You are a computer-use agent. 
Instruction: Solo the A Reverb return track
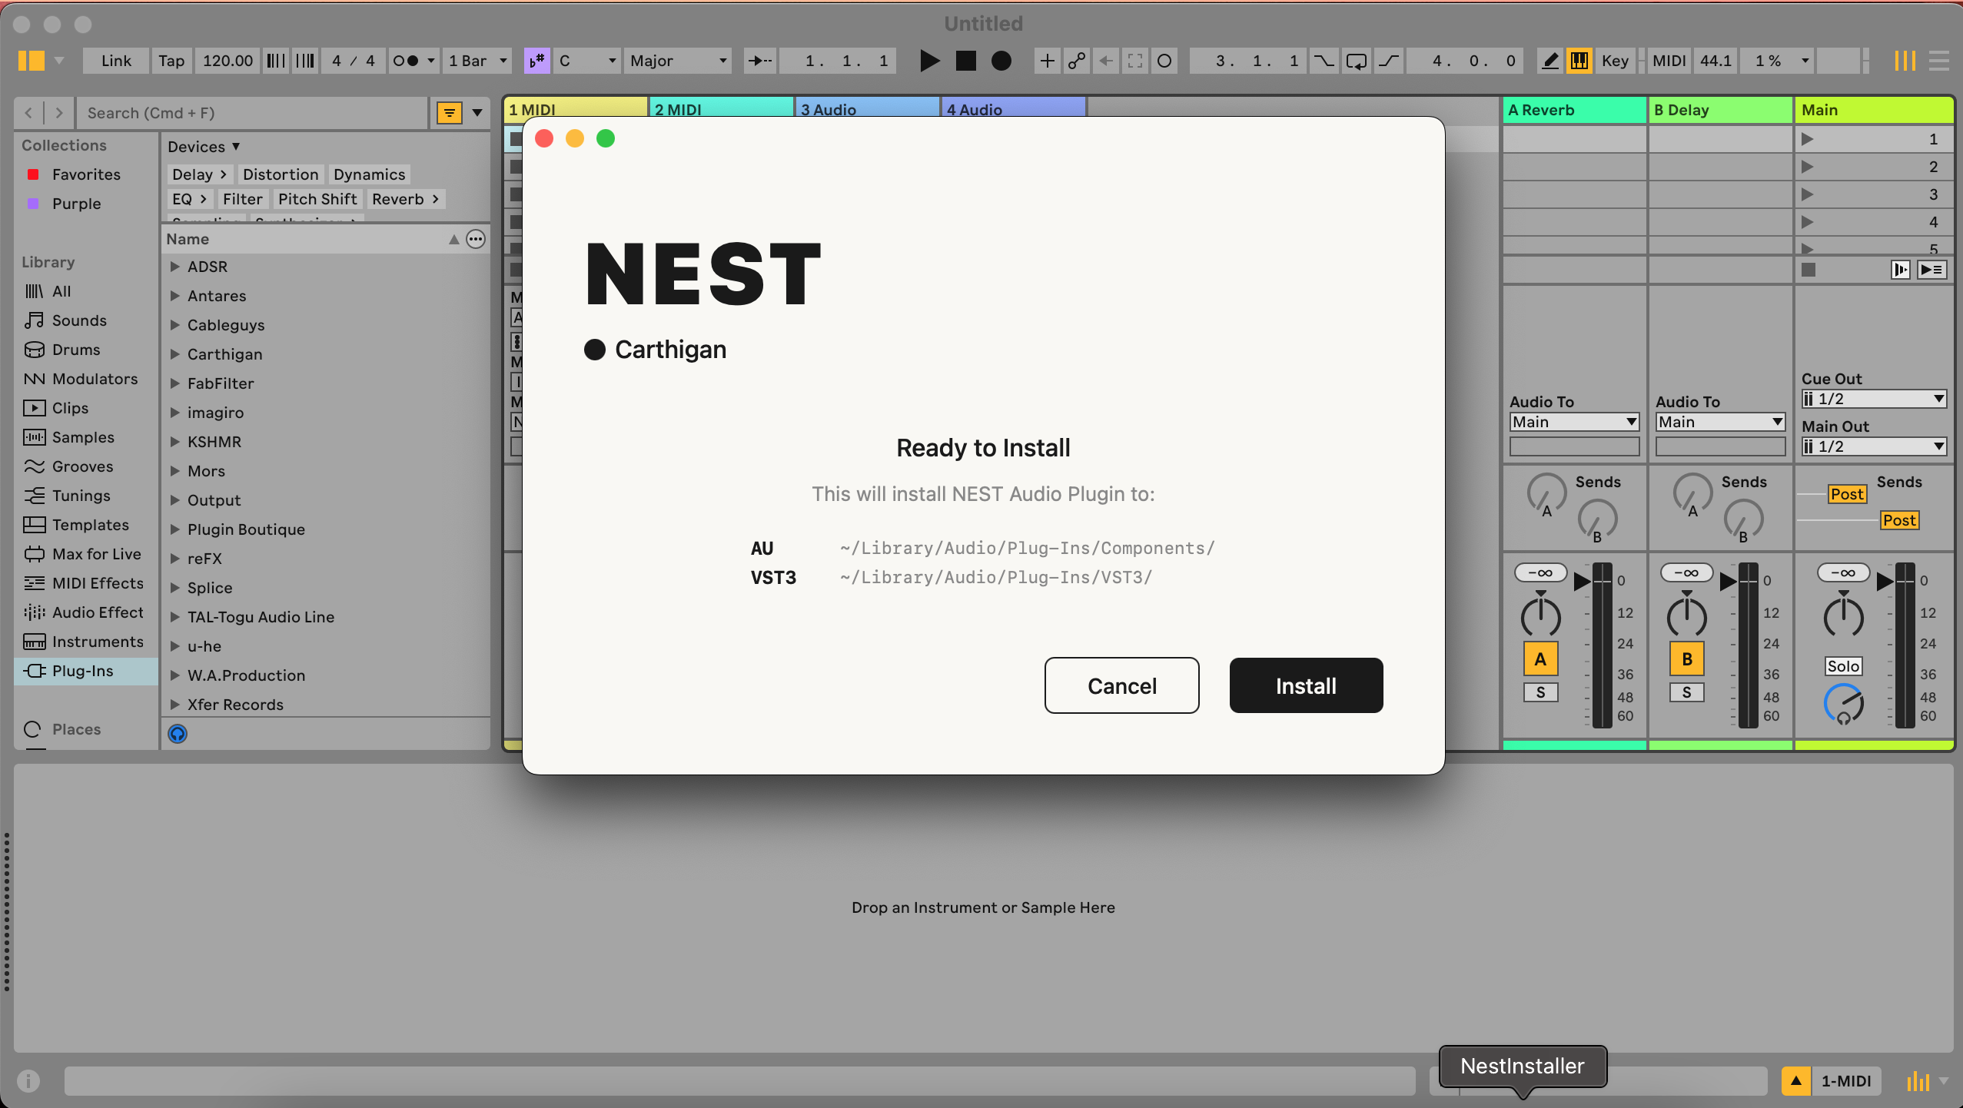point(1540,692)
